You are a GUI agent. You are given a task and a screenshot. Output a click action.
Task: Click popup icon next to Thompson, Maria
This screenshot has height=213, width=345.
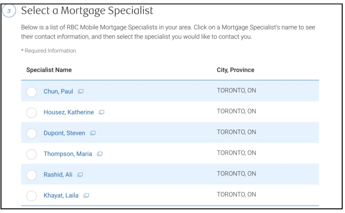pos(100,154)
